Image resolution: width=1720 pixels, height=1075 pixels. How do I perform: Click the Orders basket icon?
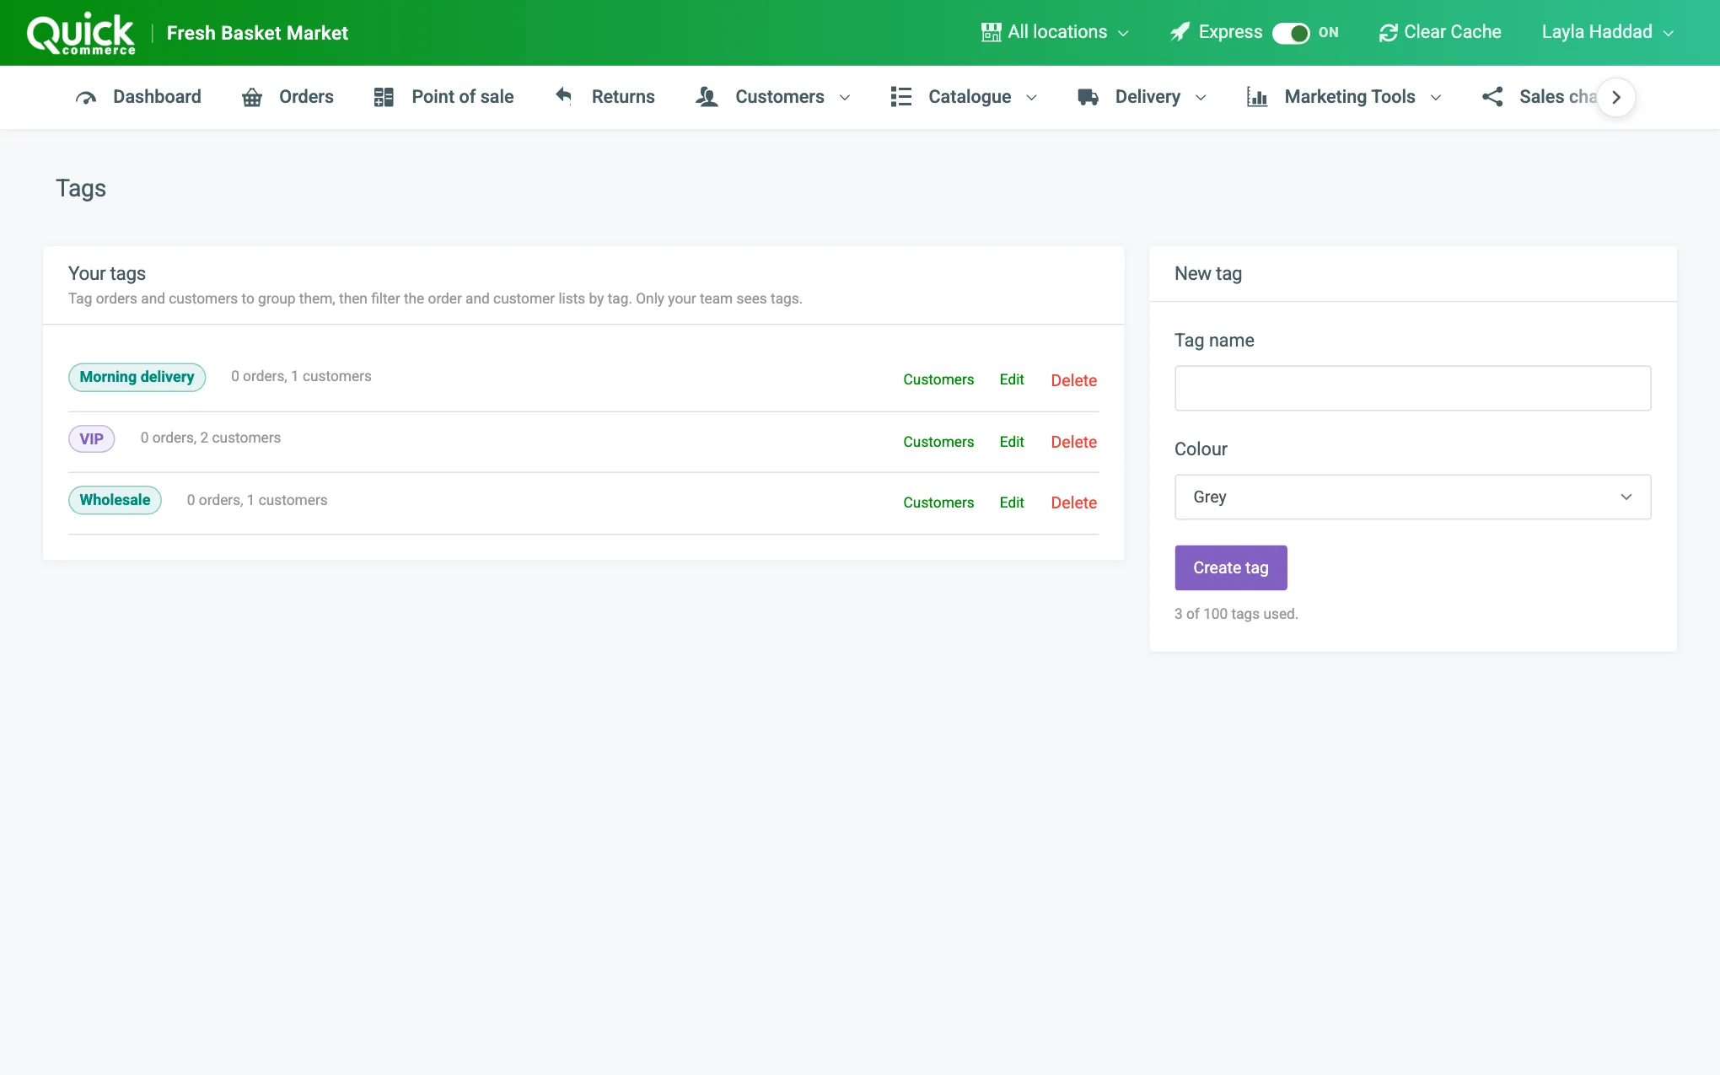pyautogui.click(x=252, y=98)
